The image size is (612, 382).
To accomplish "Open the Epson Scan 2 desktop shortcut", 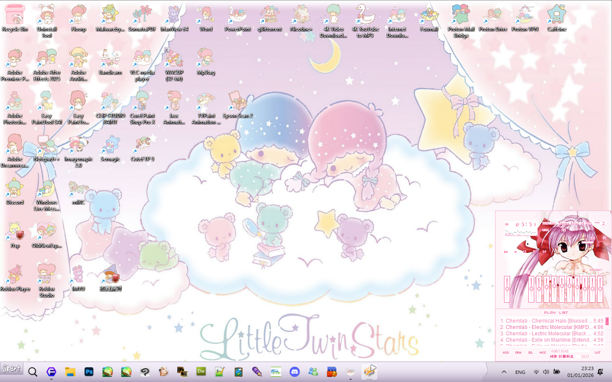I will click(238, 105).
